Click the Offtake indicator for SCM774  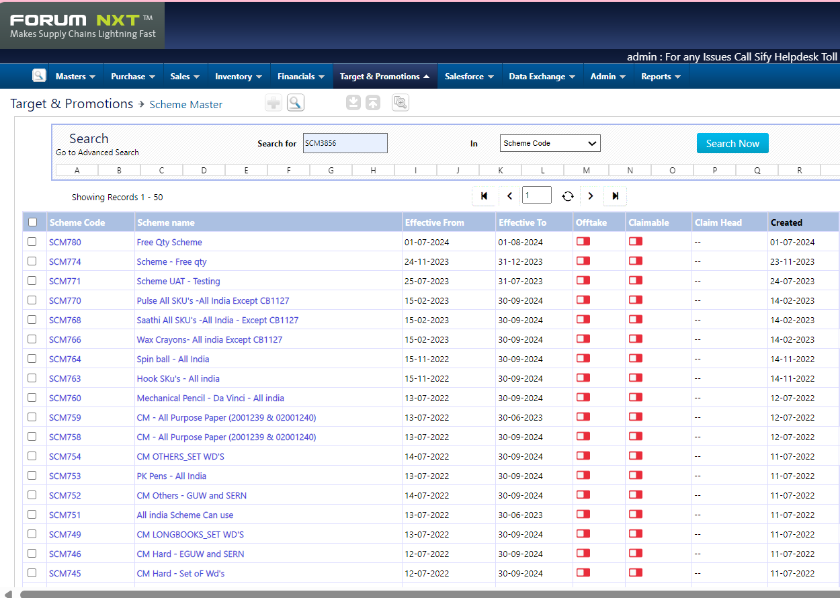click(583, 261)
